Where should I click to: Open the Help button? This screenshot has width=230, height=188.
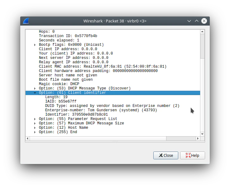193,155
